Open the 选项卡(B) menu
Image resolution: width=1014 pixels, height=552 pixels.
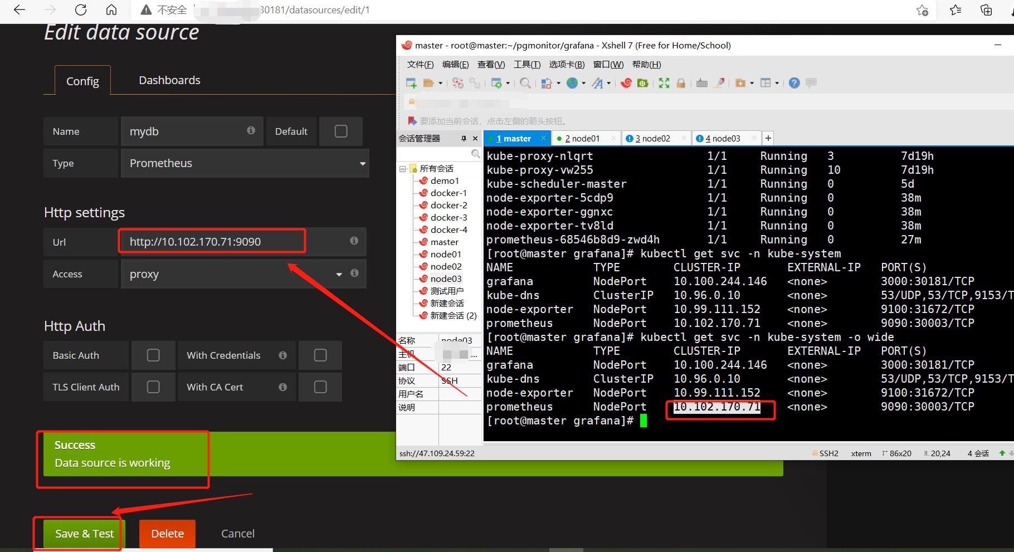(567, 65)
